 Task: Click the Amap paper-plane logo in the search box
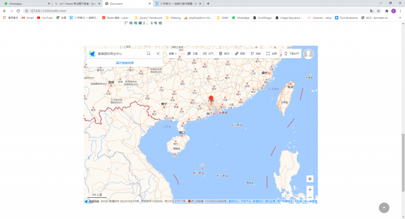pos(92,54)
